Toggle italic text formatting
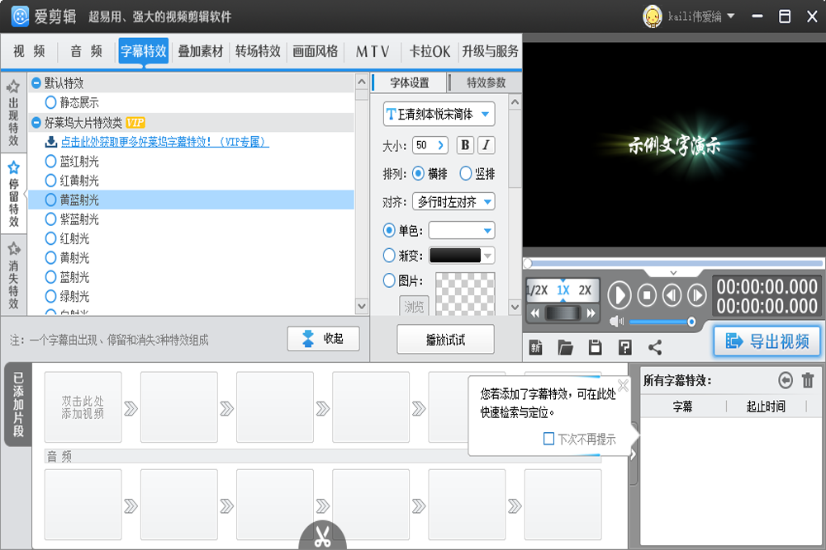 pyautogui.click(x=487, y=145)
